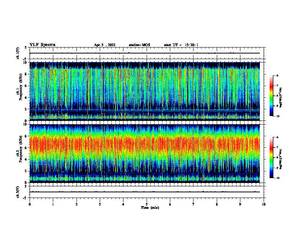The image size is (297, 229).
Task: Click the '8' kHz tick of ch.2 spectrogram
Action: 26,136
